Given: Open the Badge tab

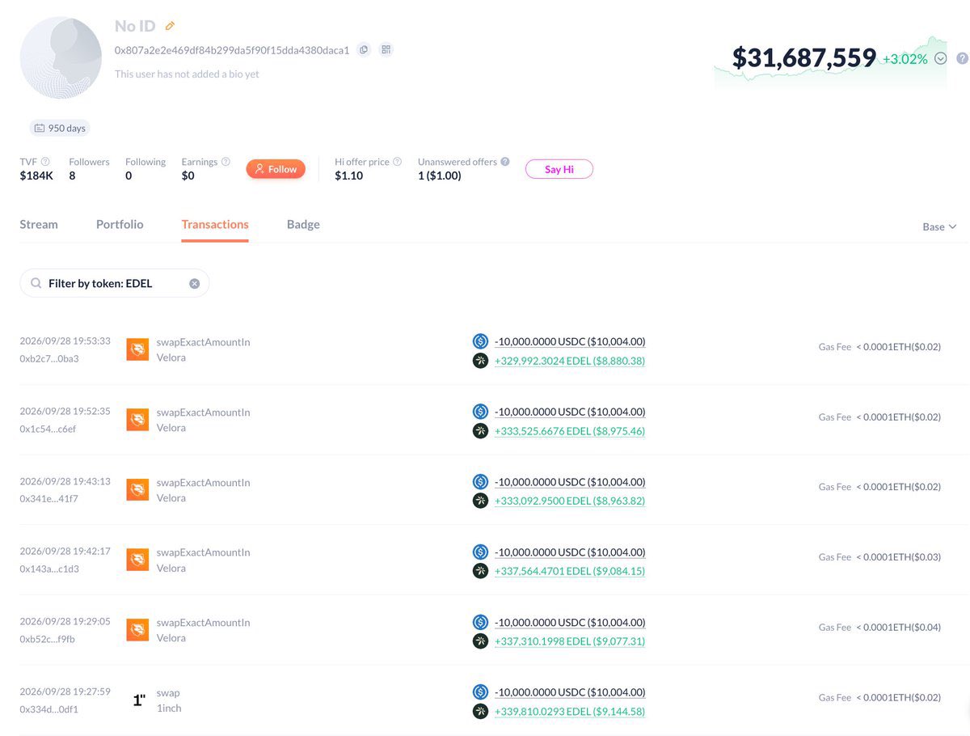Looking at the screenshot, I should click(x=303, y=224).
